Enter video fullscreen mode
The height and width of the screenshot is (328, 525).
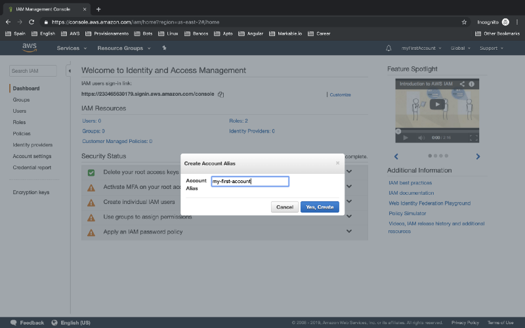(x=473, y=138)
